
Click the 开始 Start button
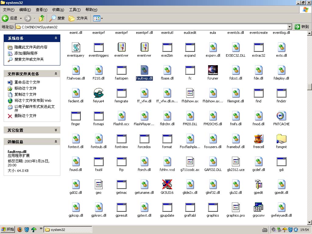pos(8,229)
